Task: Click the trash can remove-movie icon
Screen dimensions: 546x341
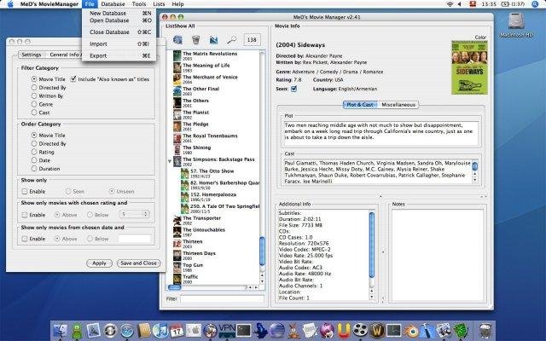Action: [195, 40]
